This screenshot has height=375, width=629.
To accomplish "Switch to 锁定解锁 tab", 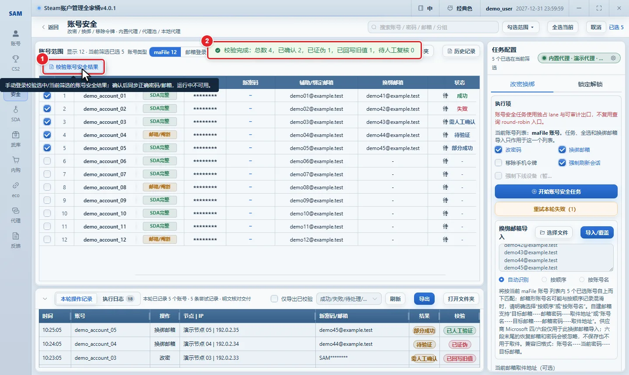I will pos(590,84).
